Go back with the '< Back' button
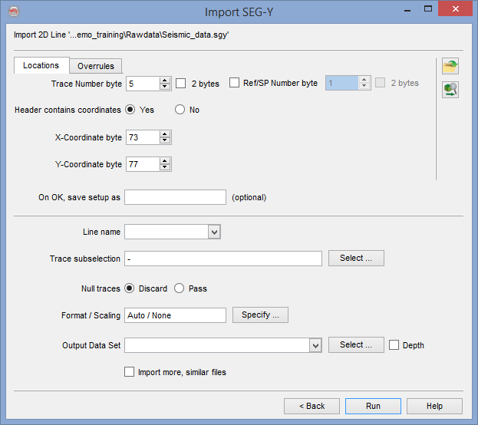This screenshot has width=478, height=425. pos(312,406)
